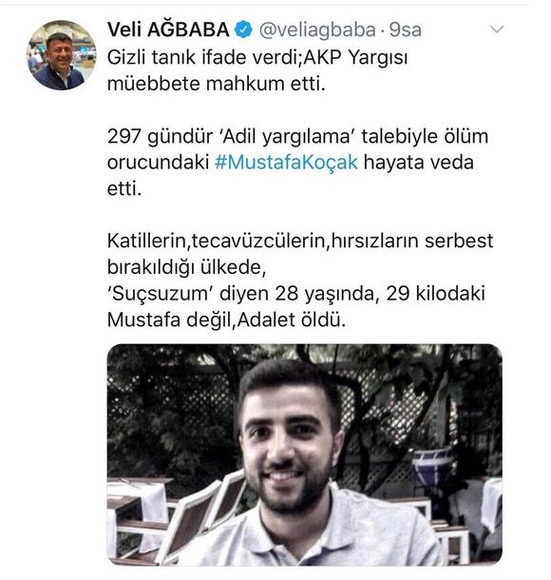Expand the tweet options chevron
Viewport: 551px width, 580px height.
(497, 29)
